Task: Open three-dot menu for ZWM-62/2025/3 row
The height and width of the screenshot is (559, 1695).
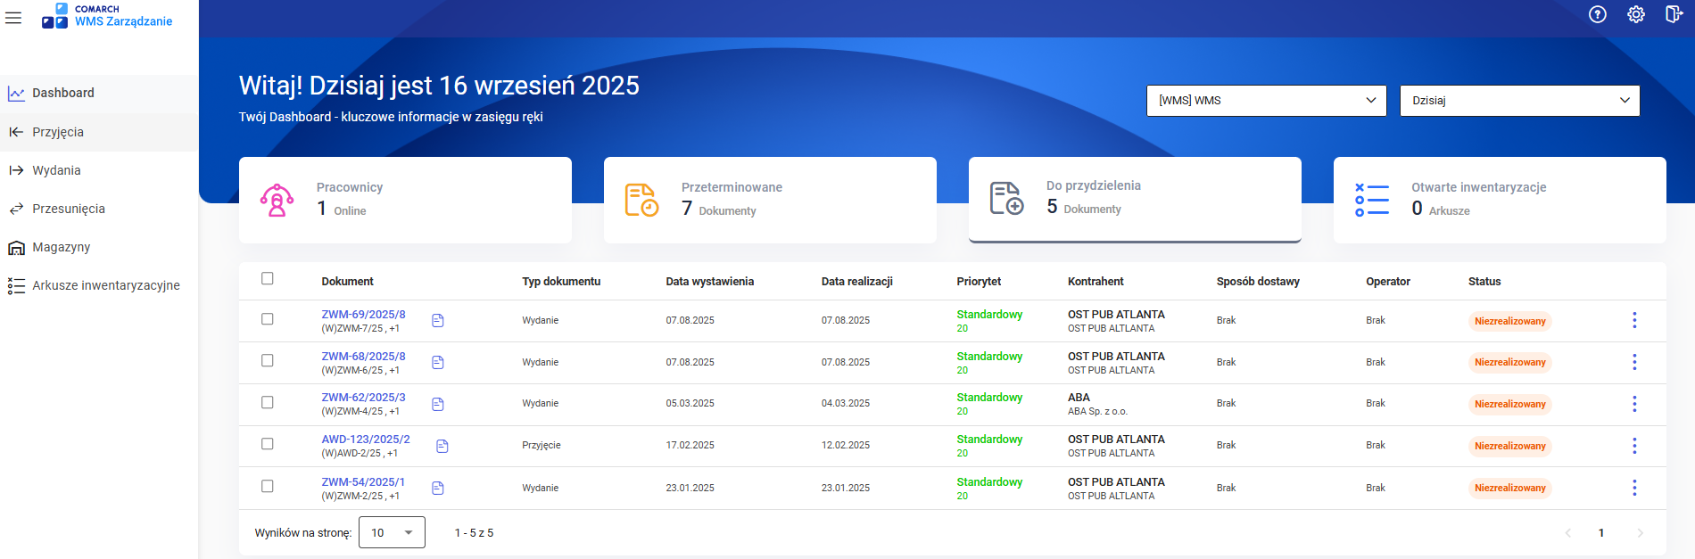Action: point(1633,404)
